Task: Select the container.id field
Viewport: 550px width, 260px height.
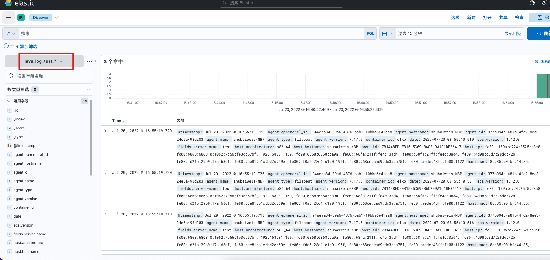Action: (x=24, y=207)
